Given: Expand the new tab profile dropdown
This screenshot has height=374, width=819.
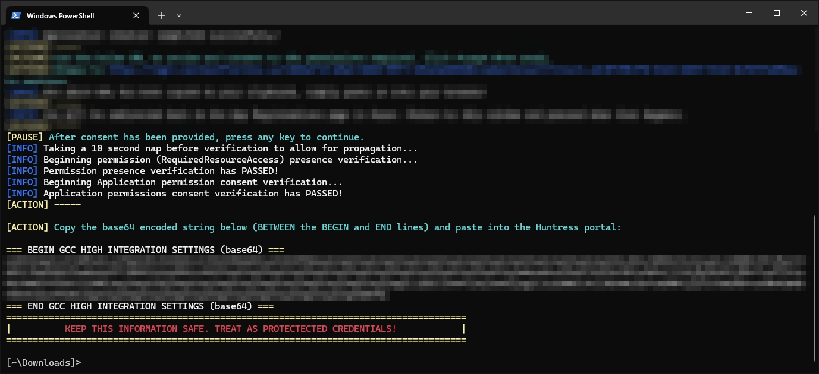Looking at the screenshot, I should tap(179, 15).
